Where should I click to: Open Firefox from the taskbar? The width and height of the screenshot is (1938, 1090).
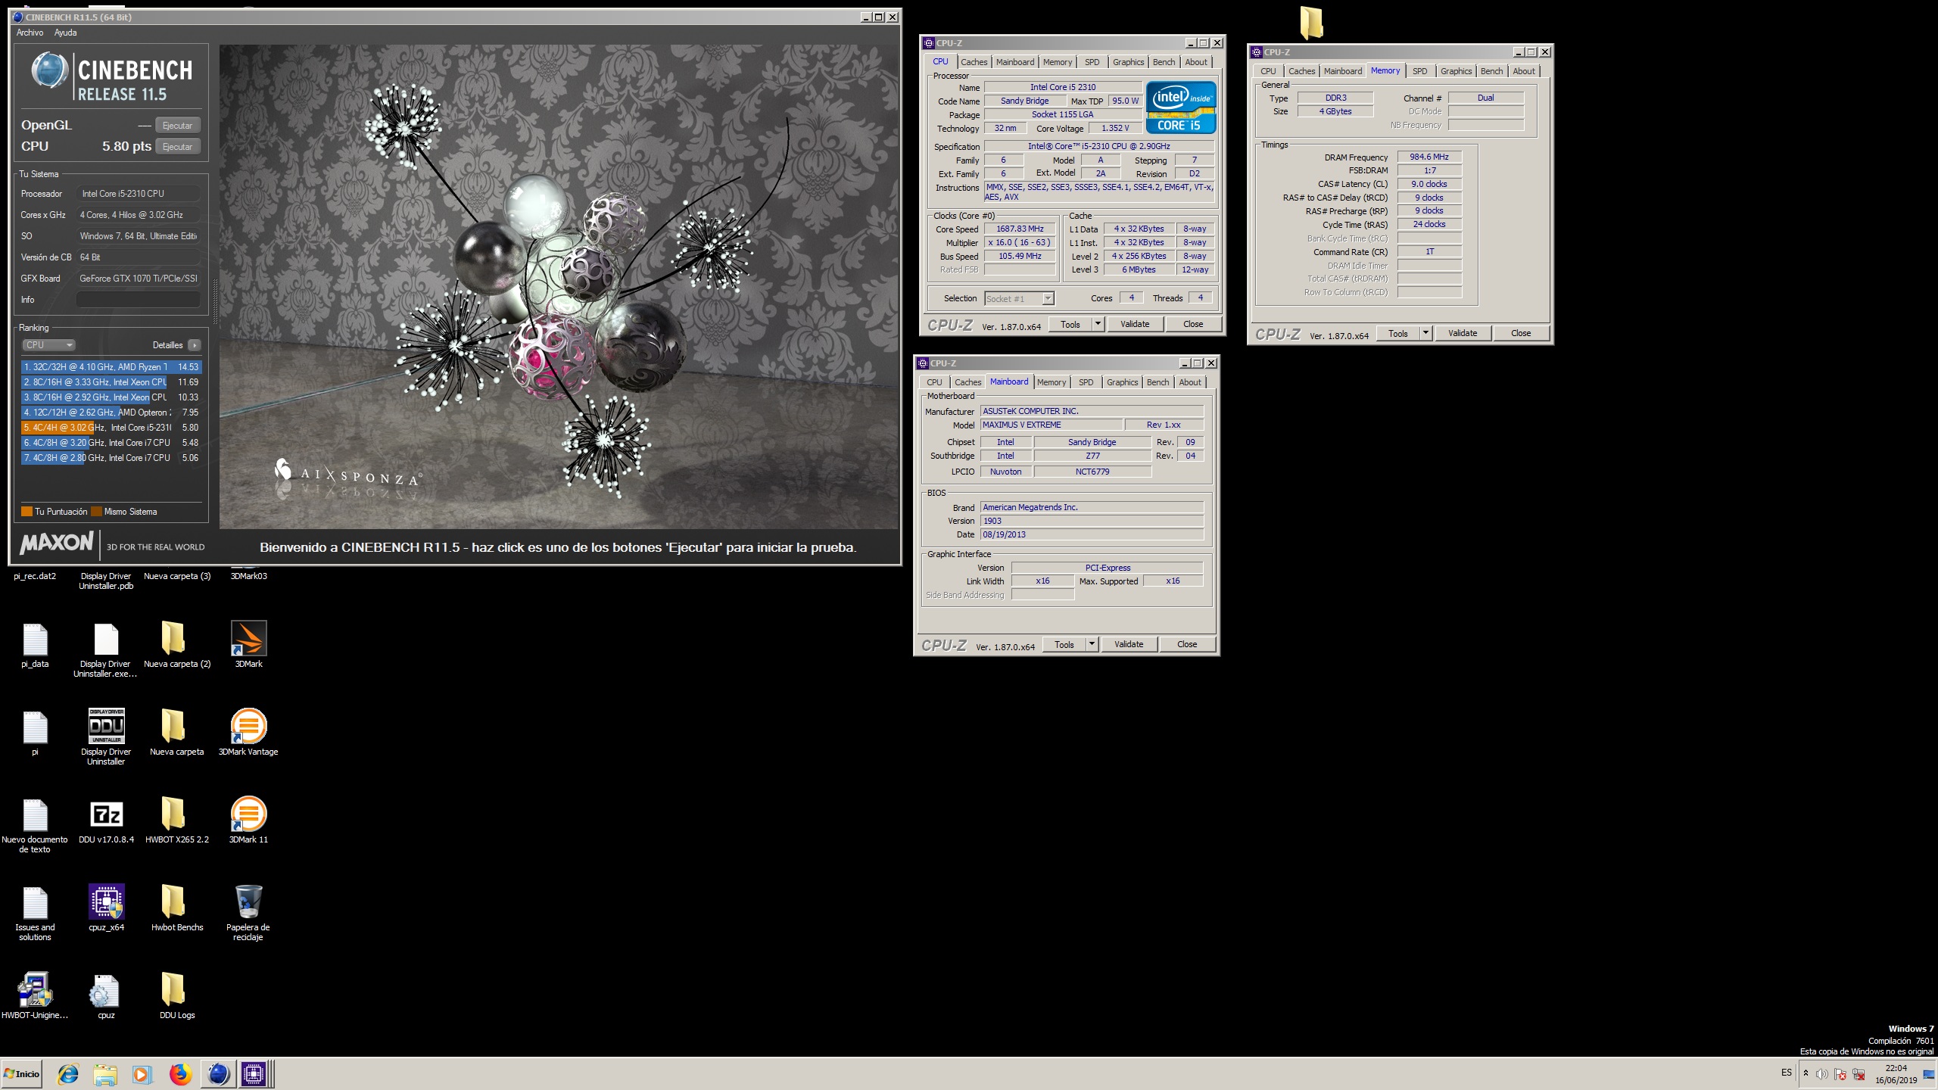[180, 1074]
